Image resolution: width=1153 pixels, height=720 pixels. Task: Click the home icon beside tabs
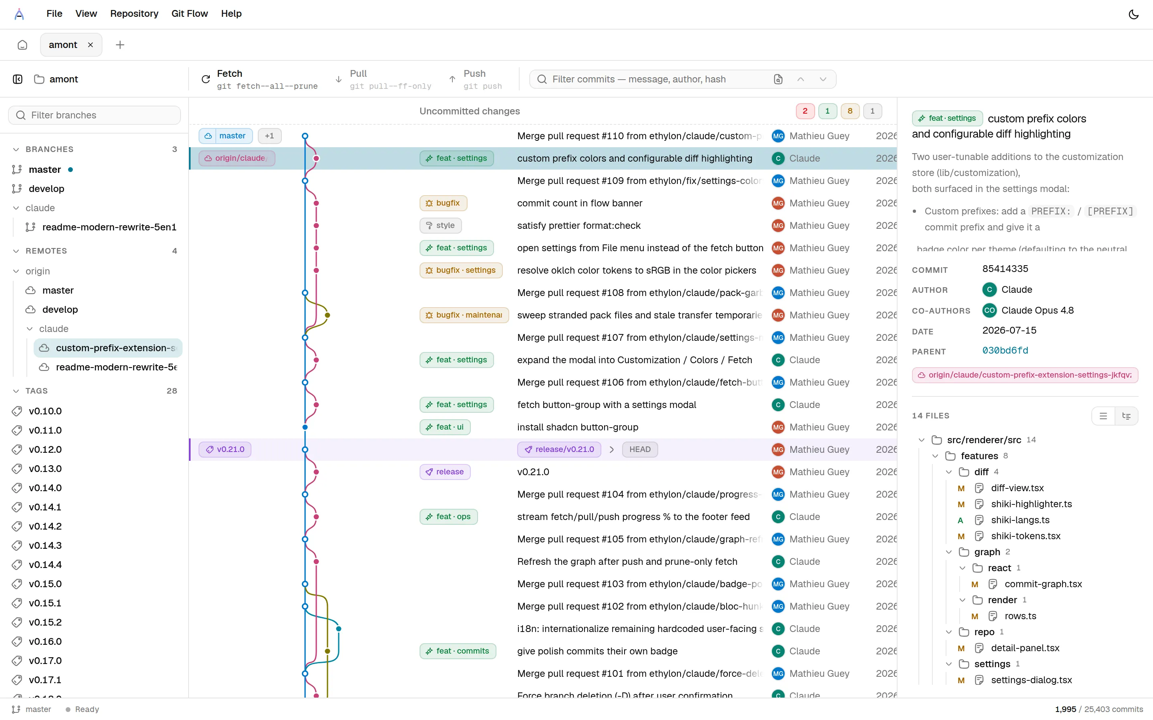22,45
